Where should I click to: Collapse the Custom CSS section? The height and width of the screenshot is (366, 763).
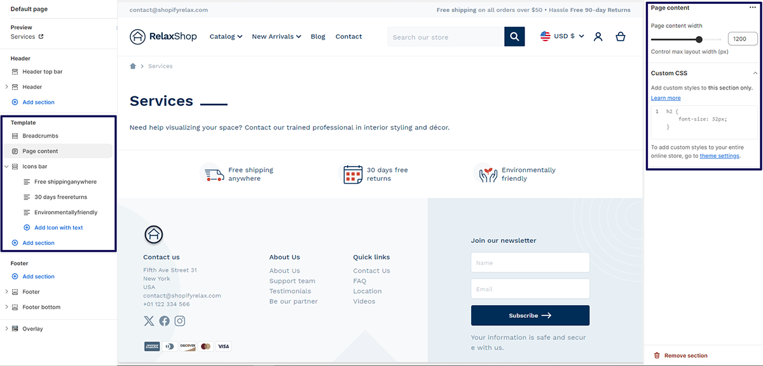click(x=755, y=73)
